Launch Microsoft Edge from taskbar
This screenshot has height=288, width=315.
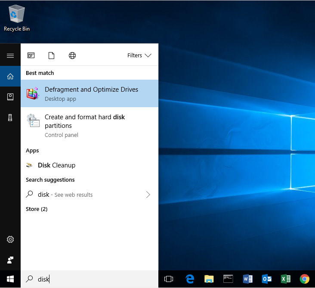point(190,279)
